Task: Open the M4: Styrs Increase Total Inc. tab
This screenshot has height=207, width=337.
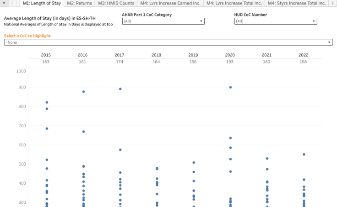Action: pyautogui.click(x=297, y=3)
